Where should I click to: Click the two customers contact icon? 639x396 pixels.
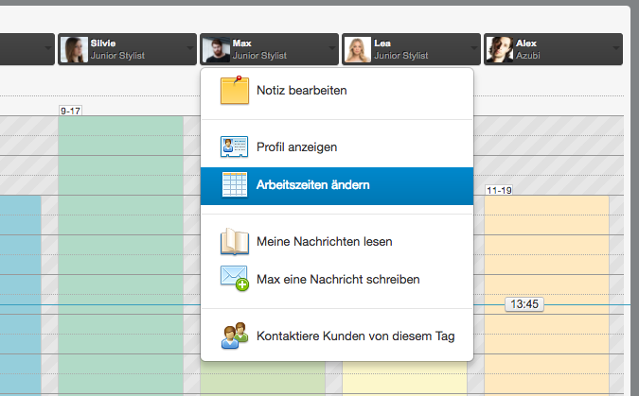point(235,336)
